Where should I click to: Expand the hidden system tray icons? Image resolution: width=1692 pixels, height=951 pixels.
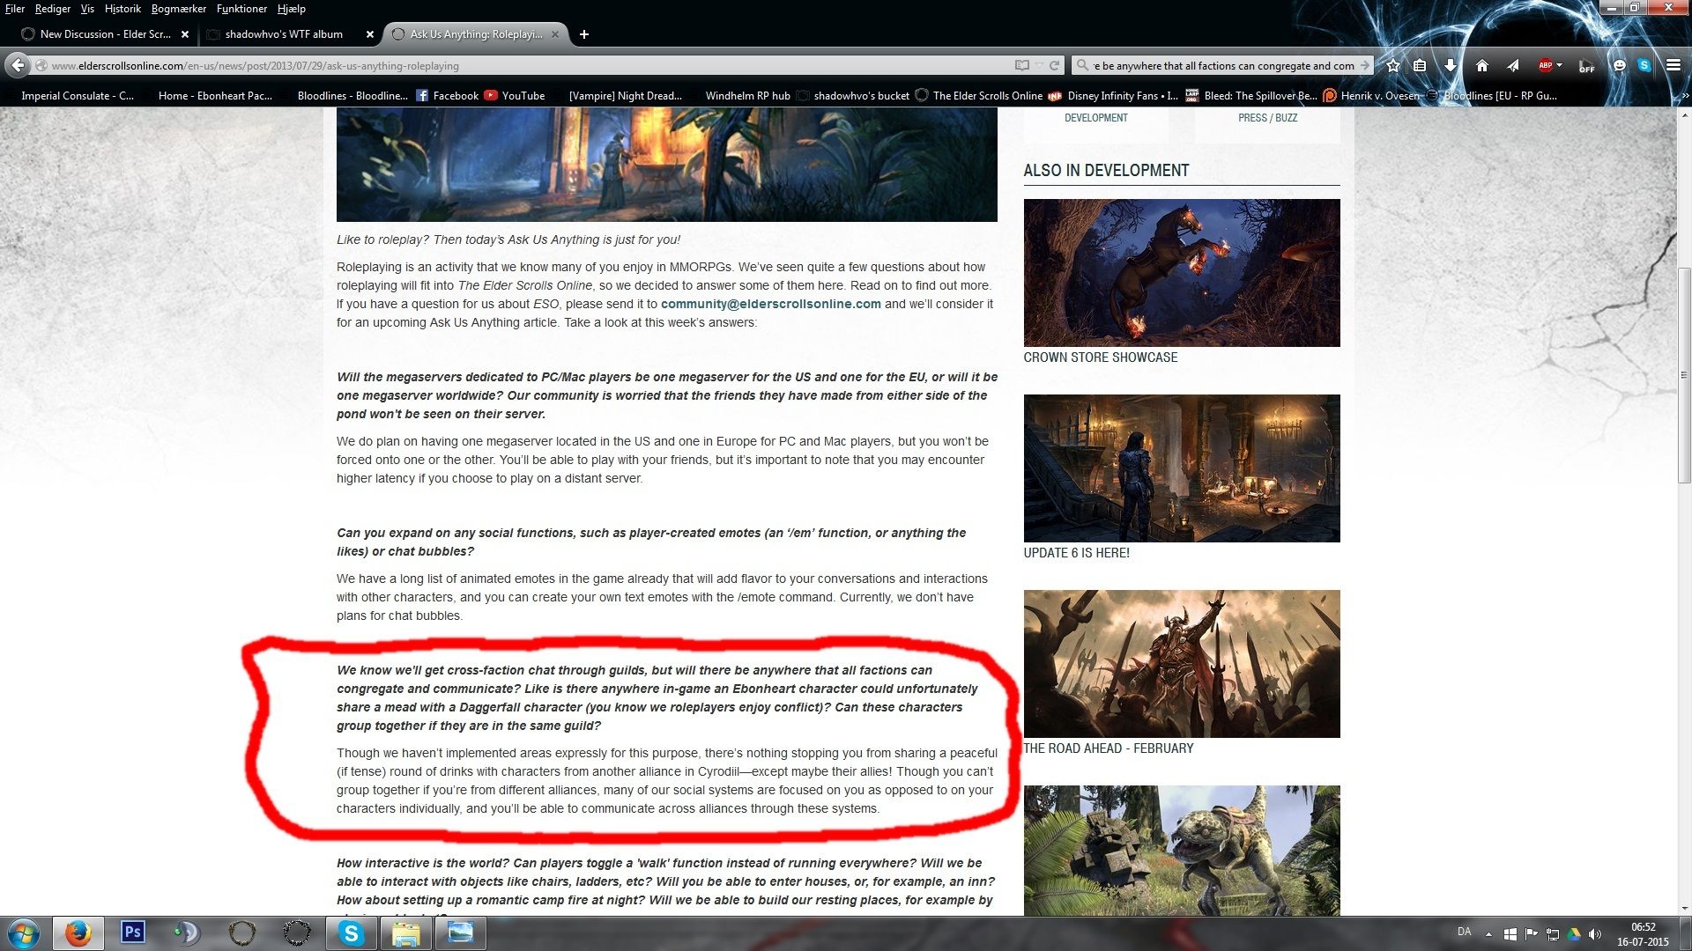coord(1488,933)
